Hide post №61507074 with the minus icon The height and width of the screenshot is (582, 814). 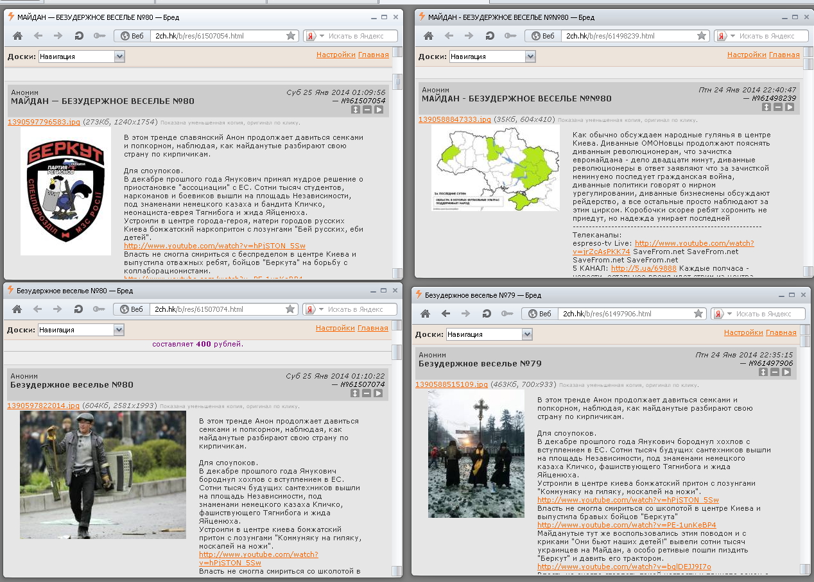367,393
